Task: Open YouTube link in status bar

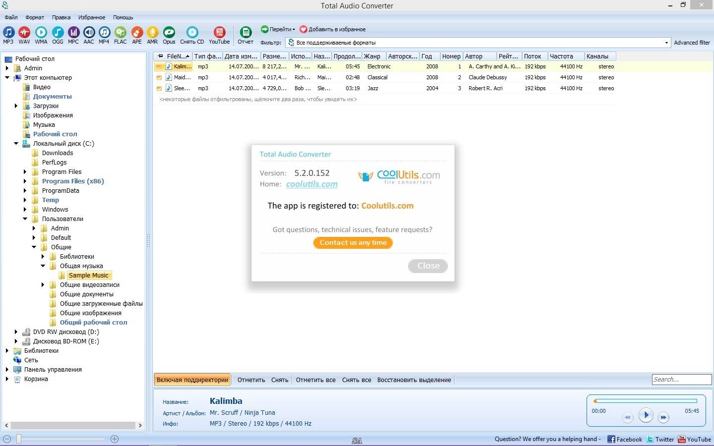Action: tap(695, 439)
